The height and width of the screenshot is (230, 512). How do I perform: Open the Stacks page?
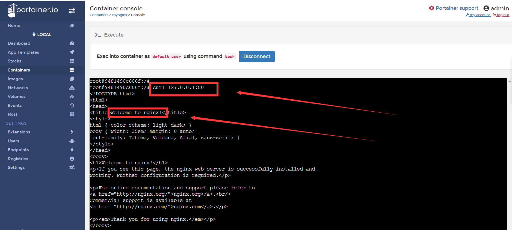[x=14, y=61]
